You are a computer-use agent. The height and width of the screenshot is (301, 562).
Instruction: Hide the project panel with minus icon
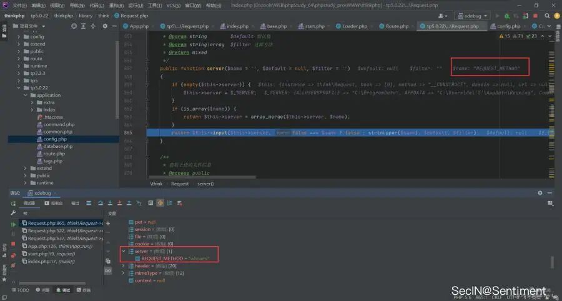[x=114, y=26]
